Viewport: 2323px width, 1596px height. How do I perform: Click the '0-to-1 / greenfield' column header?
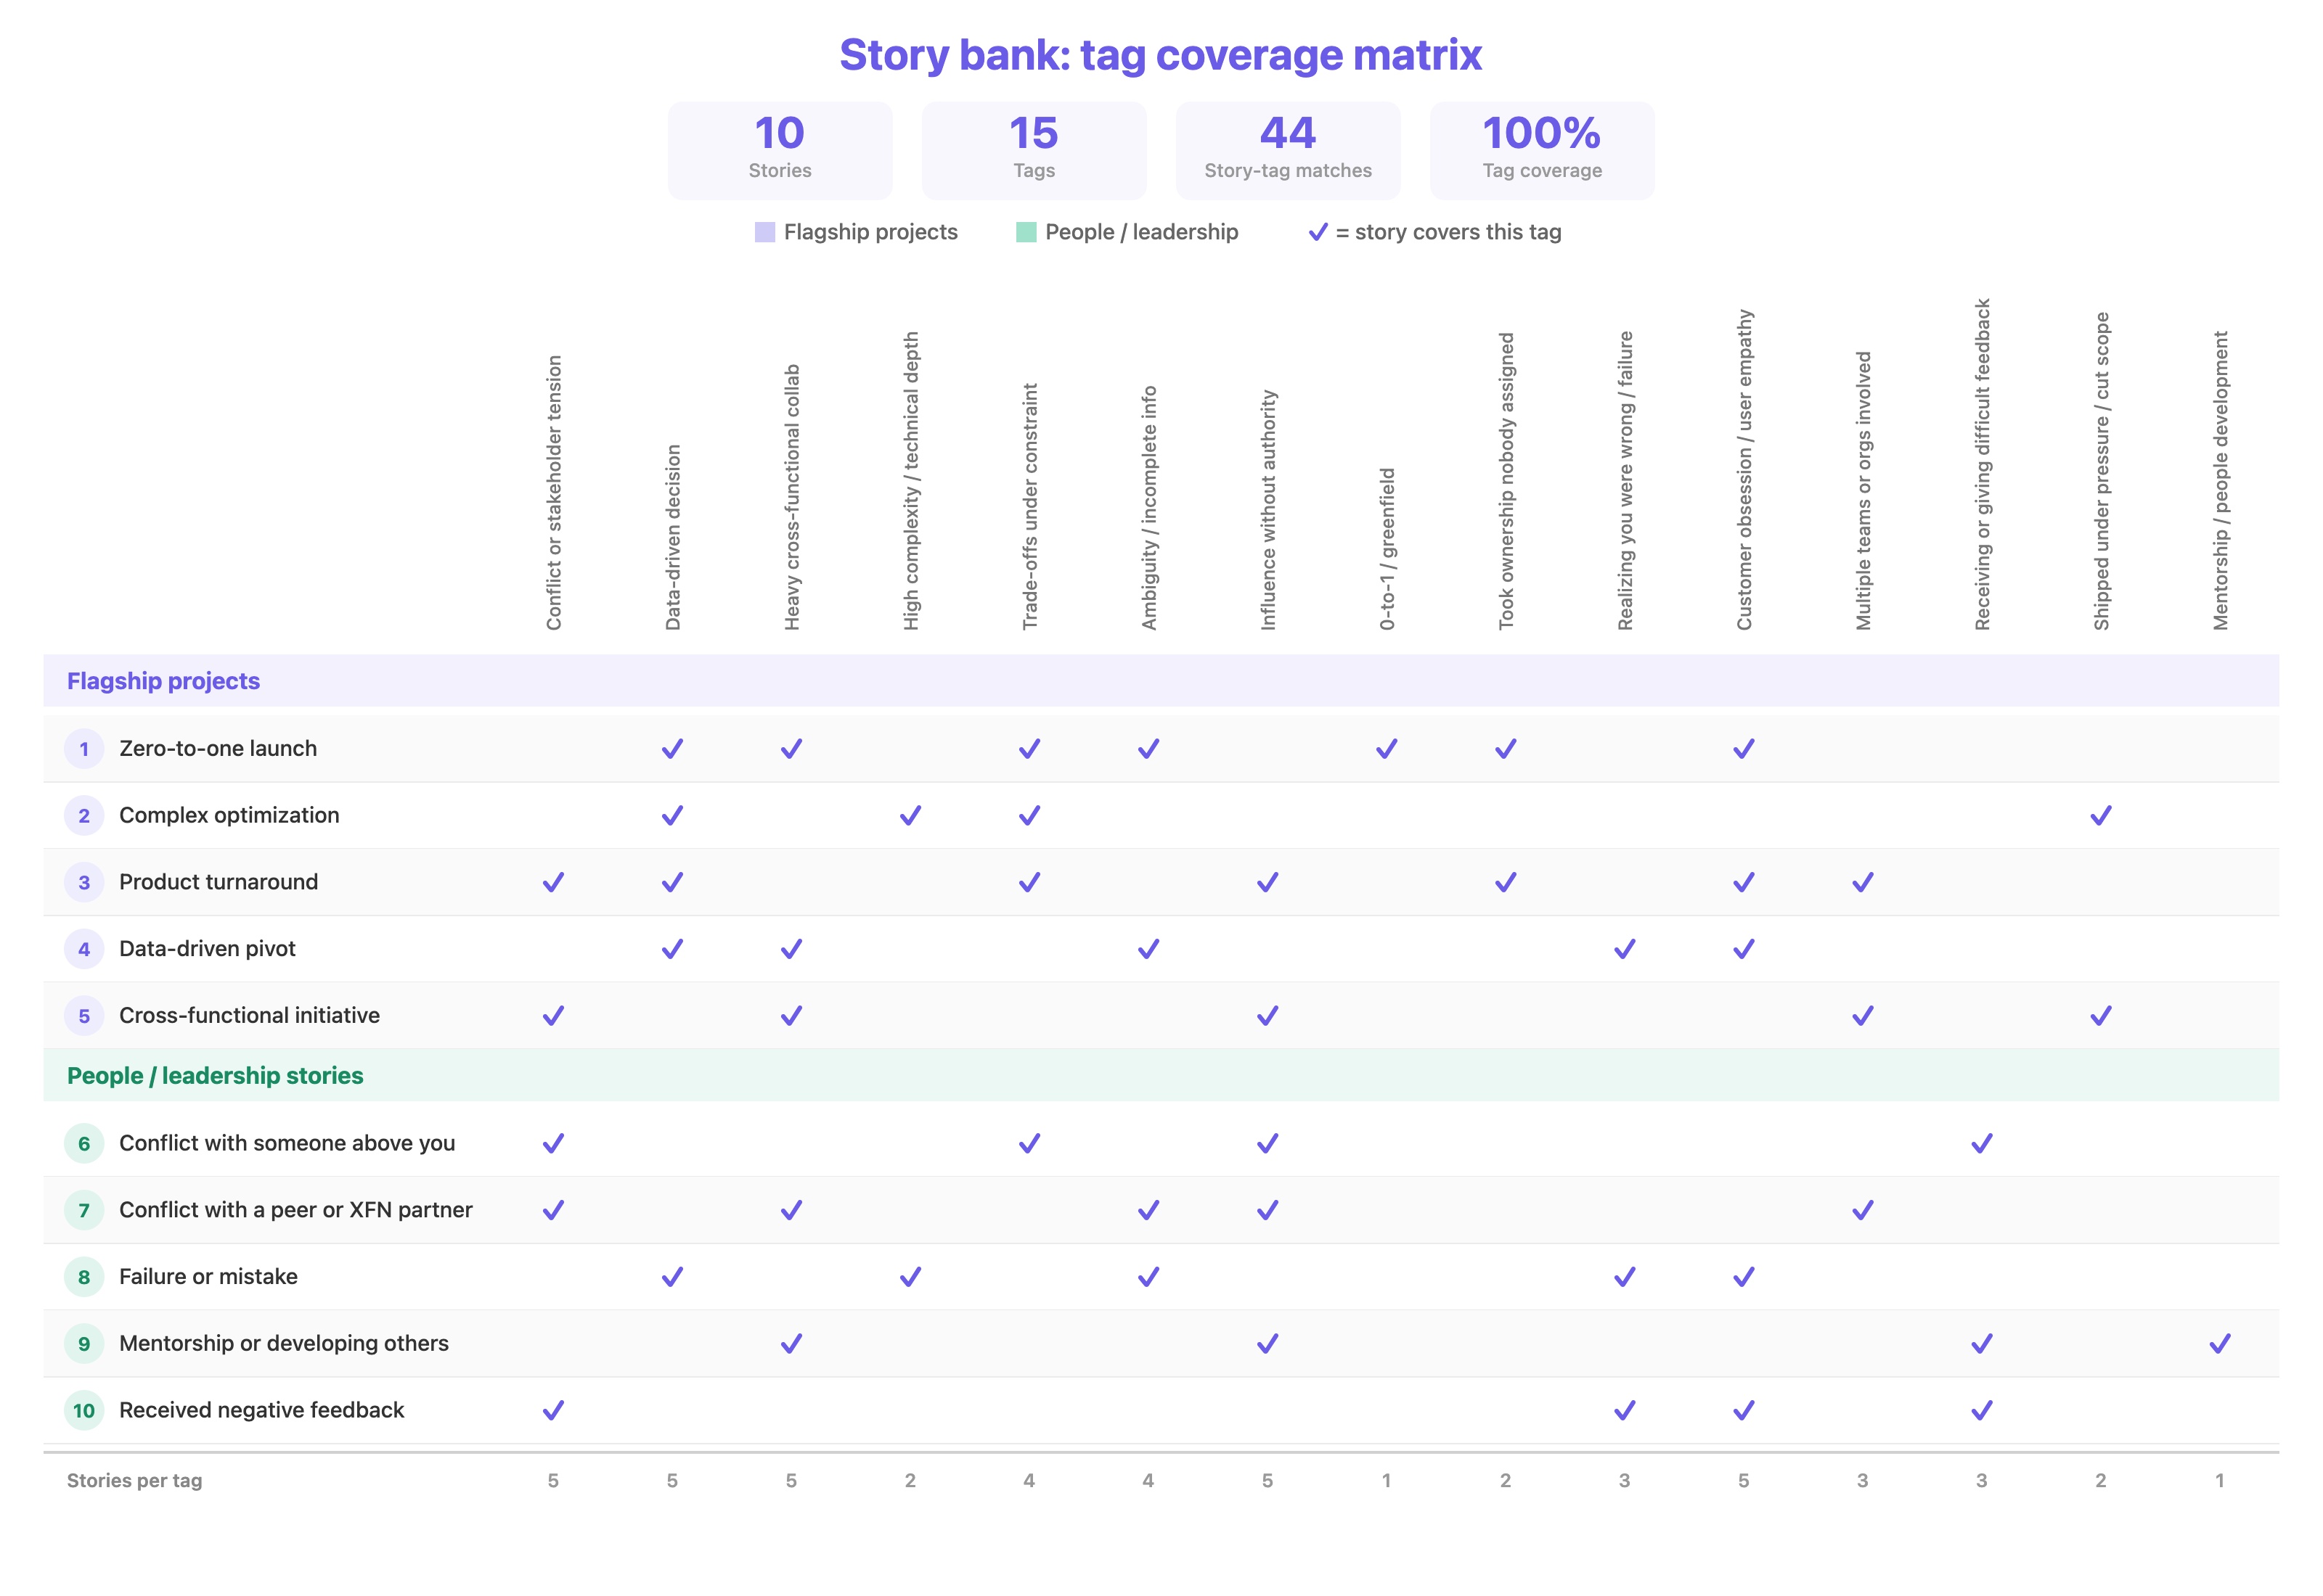1387,549
